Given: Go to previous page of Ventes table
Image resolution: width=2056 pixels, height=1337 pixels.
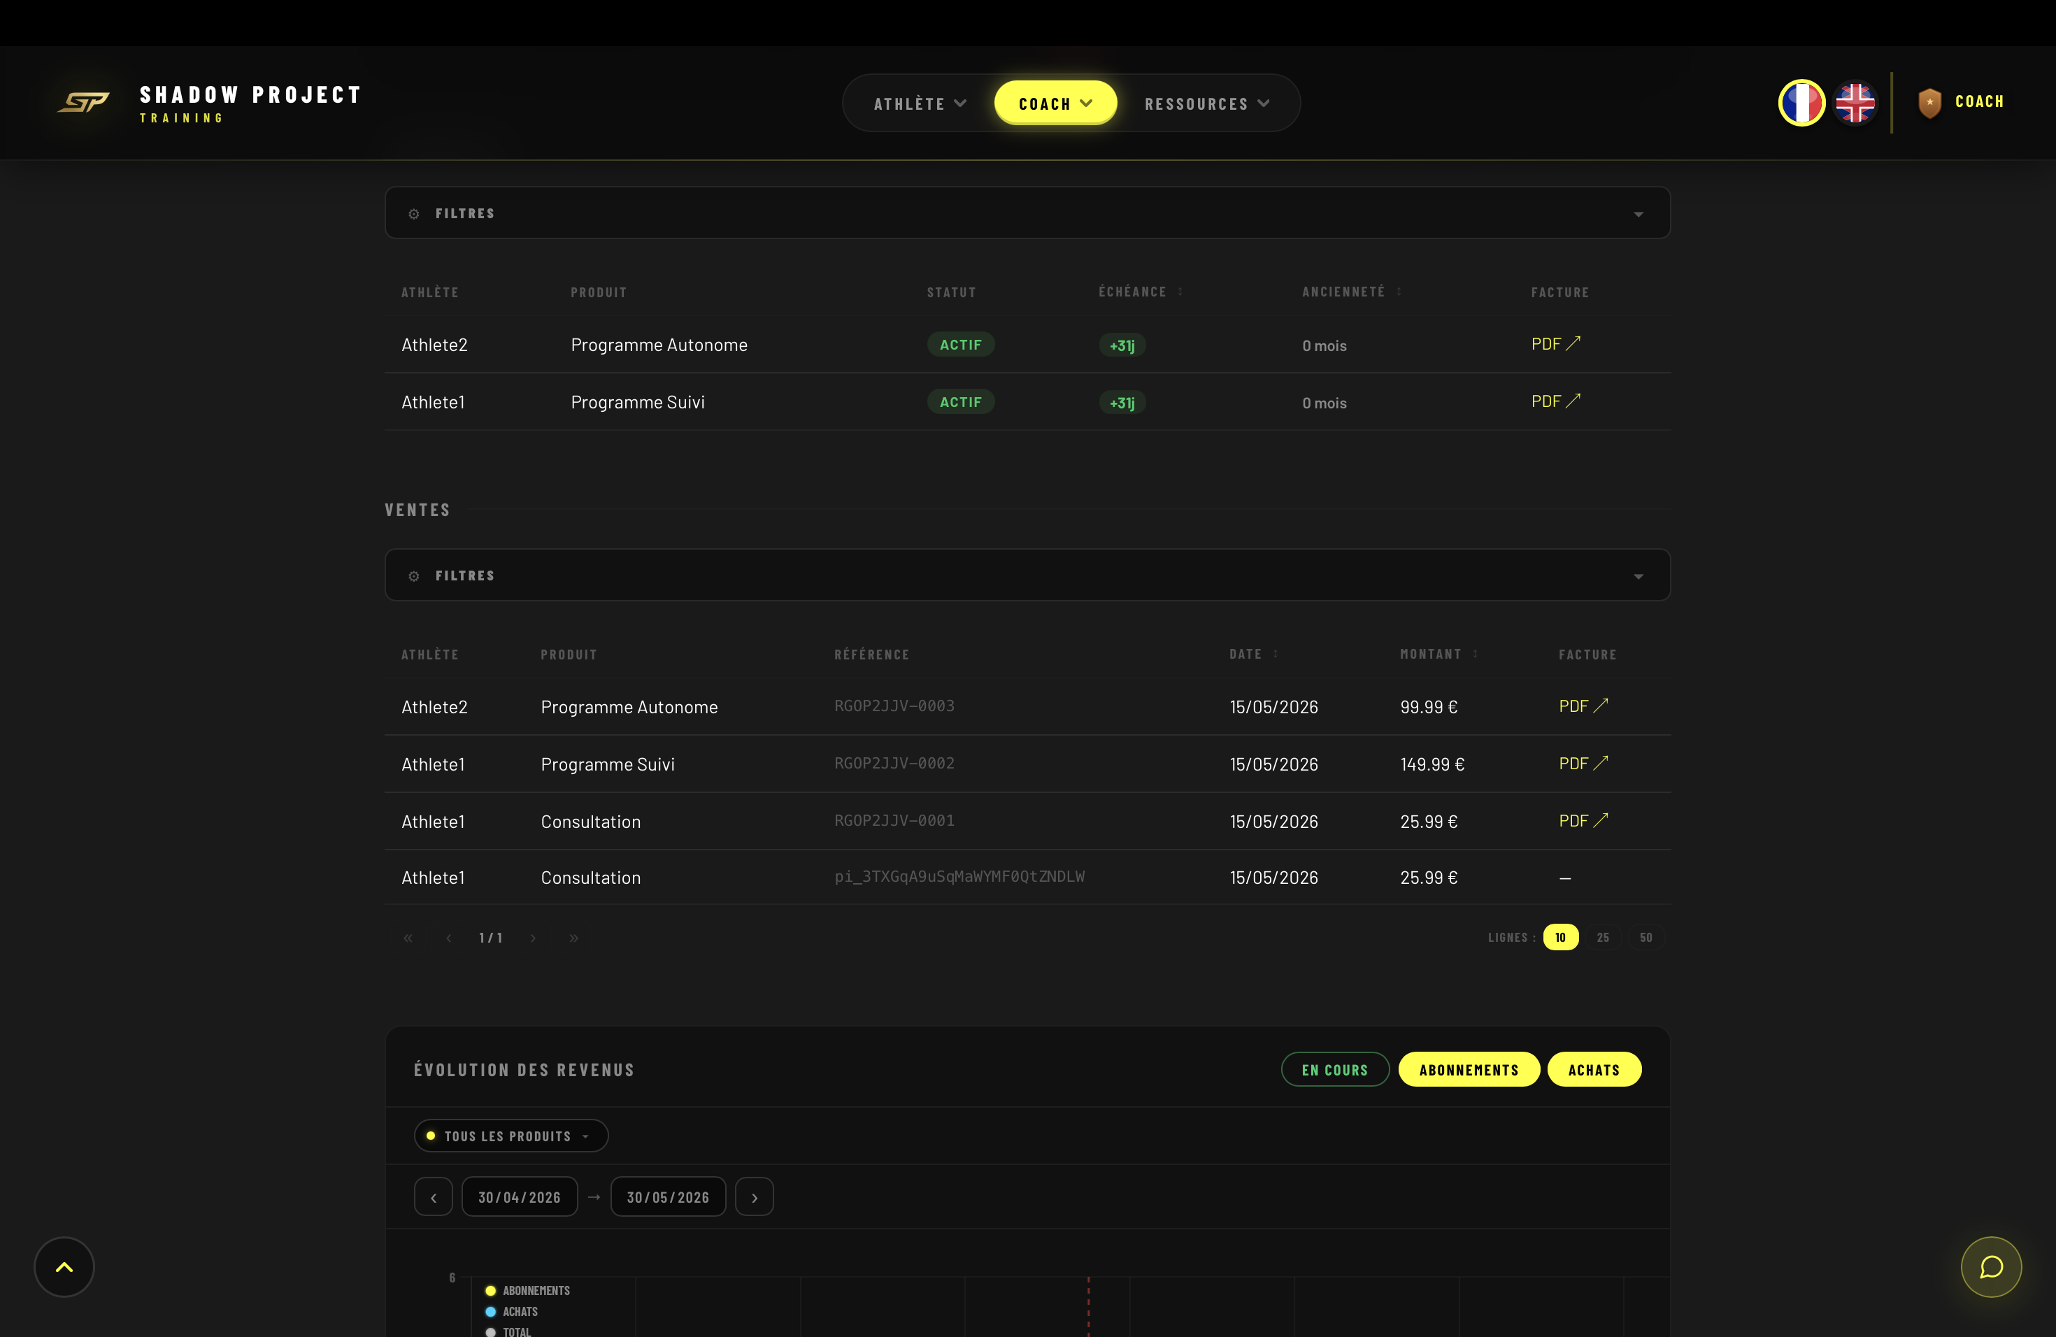Looking at the screenshot, I should point(448,938).
